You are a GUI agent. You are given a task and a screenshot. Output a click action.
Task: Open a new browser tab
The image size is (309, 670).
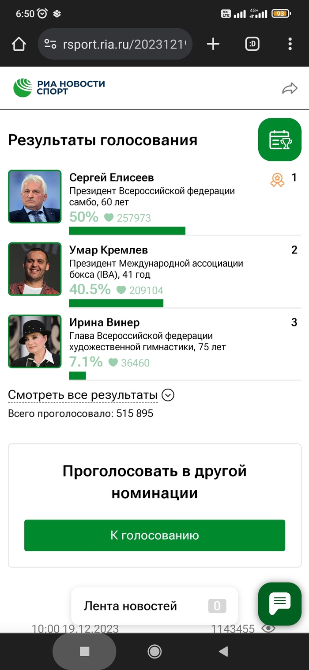(213, 44)
